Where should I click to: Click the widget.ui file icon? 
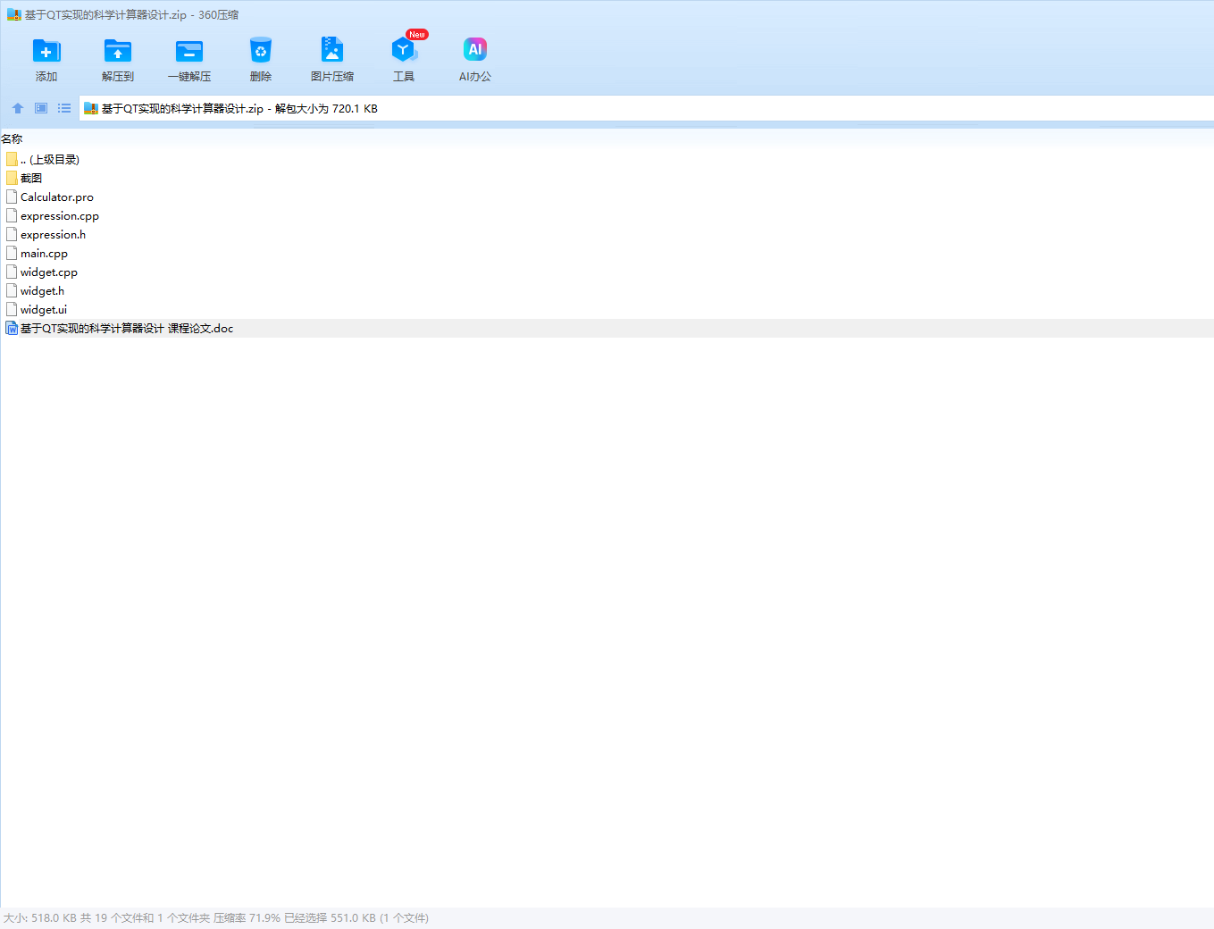(x=12, y=309)
